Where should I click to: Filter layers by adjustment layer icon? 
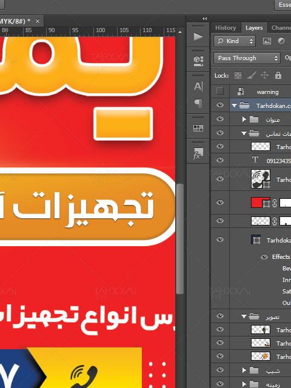[281, 41]
